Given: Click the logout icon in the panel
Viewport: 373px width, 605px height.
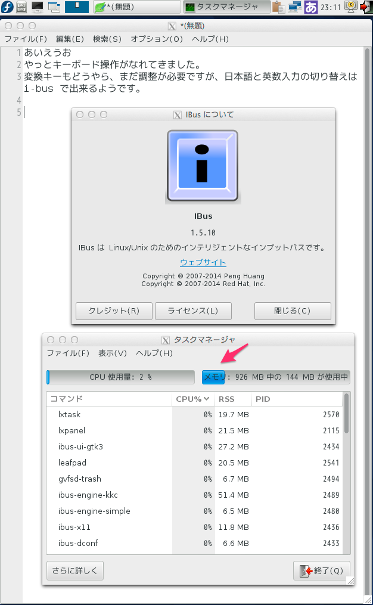Looking at the screenshot, I should click(366, 7).
